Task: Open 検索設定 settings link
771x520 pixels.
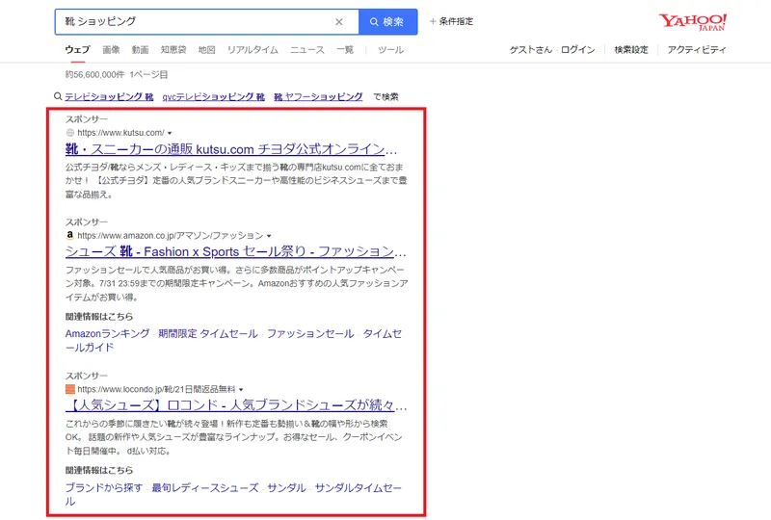Action: (631, 50)
